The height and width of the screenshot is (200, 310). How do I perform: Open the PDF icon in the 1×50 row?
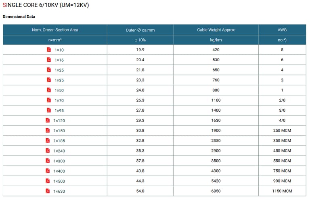(x=48, y=90)
